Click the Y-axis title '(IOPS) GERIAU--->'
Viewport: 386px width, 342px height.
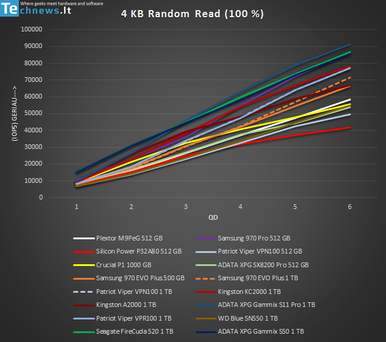tap(14, 113)
